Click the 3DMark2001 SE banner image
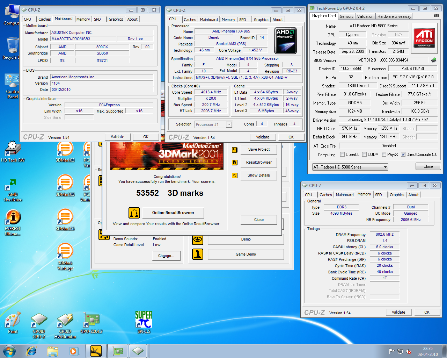 point(167,156)
